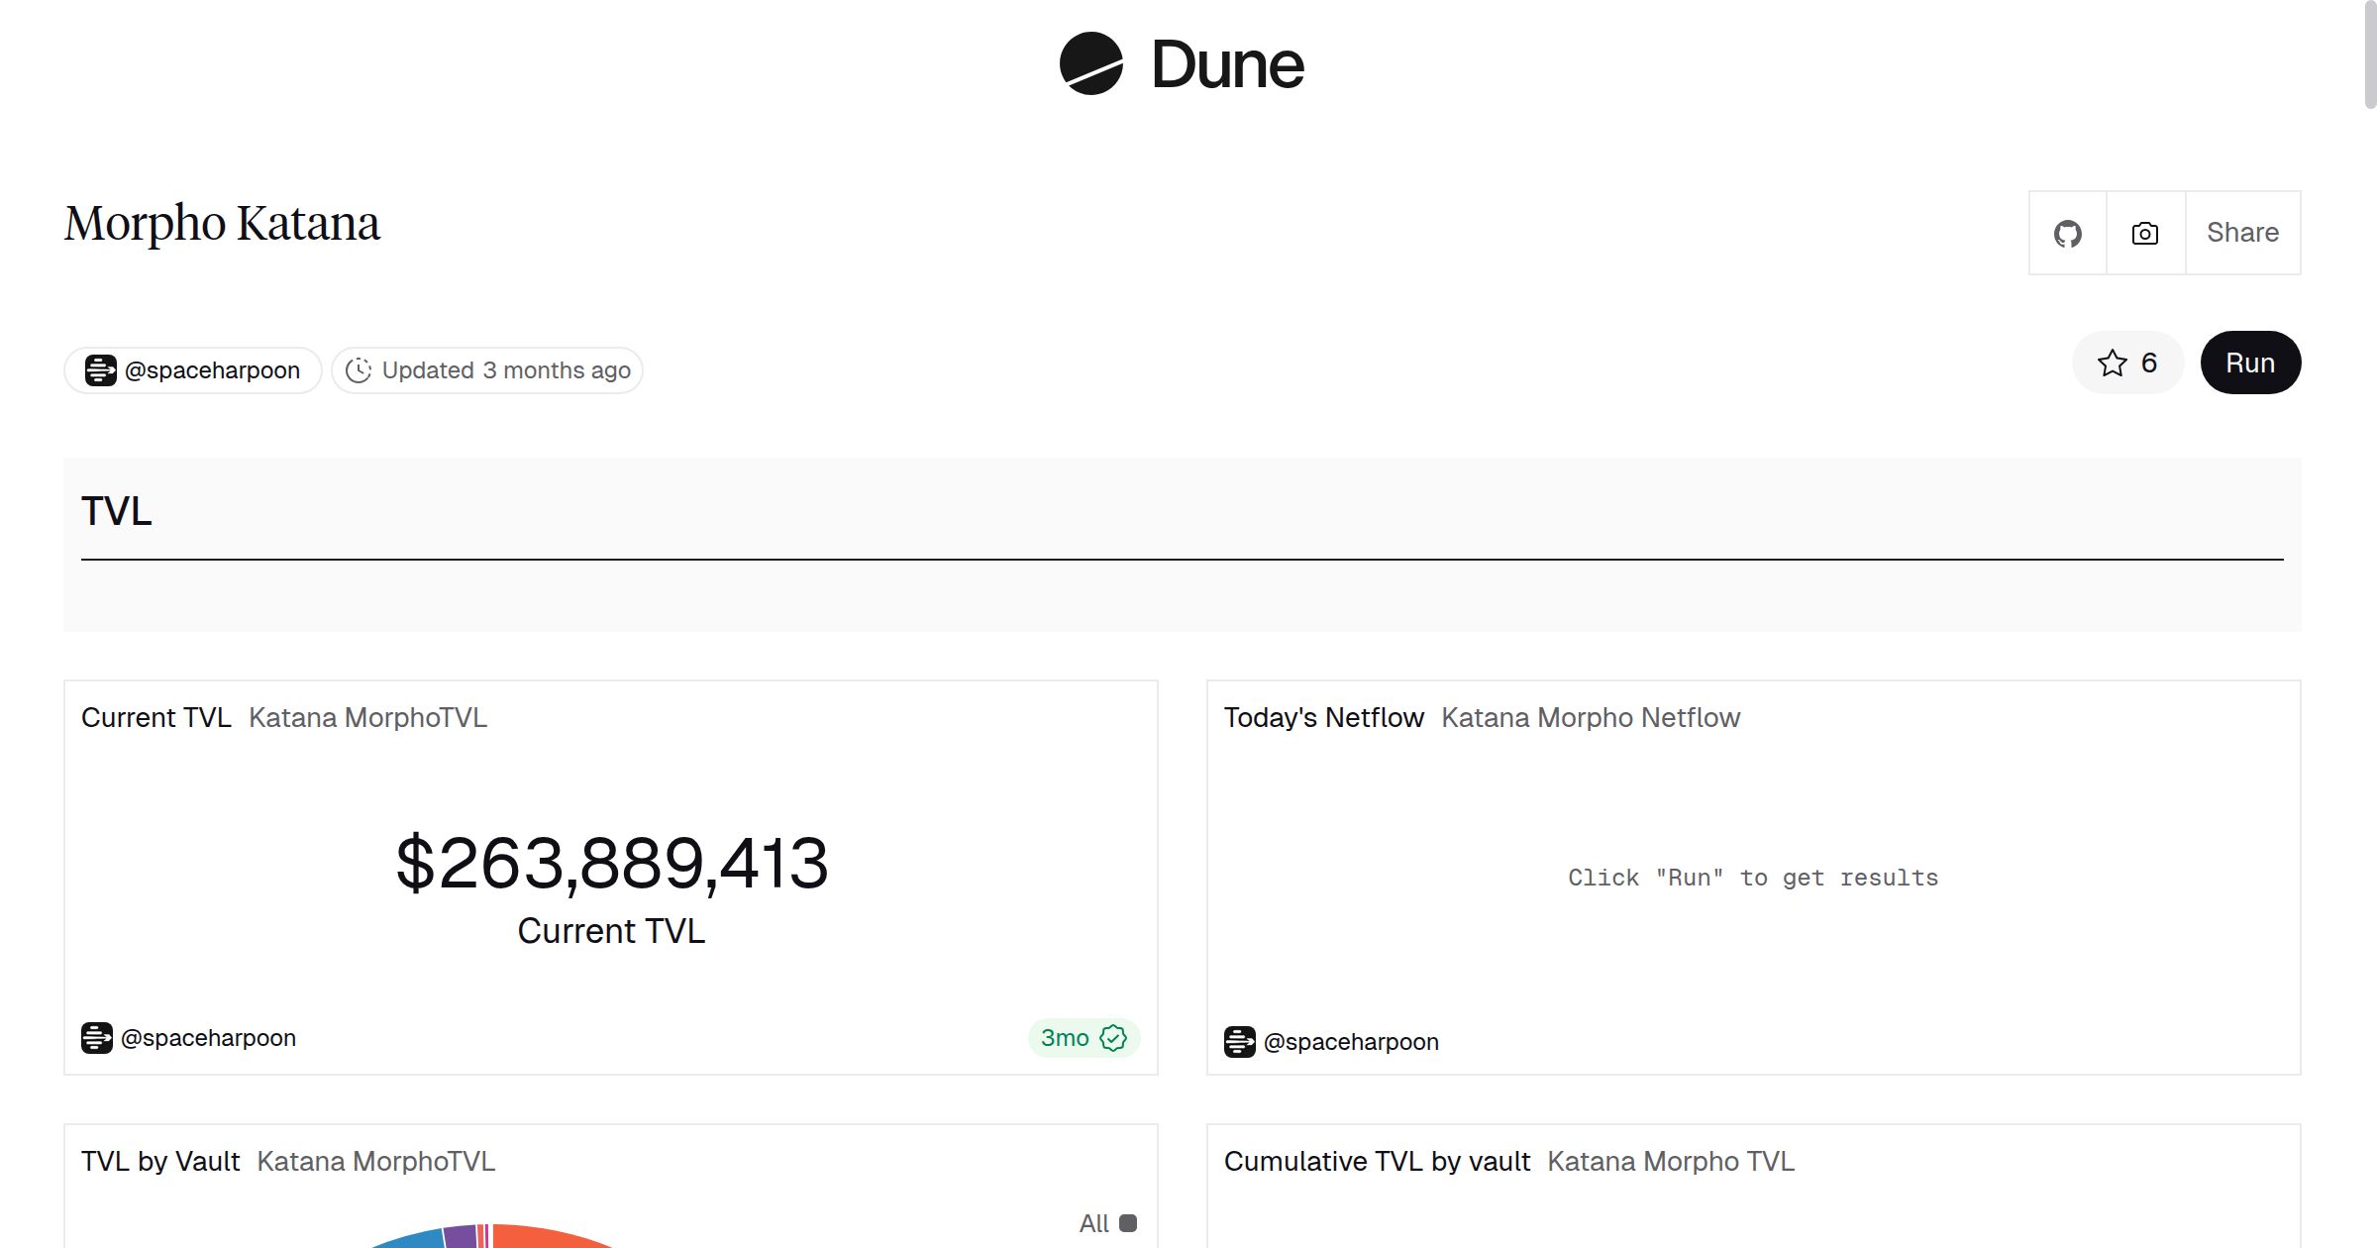Click the camera screenshot icon
This screenshot has height=1248, width=2377.
click(x=2145, y=234)
